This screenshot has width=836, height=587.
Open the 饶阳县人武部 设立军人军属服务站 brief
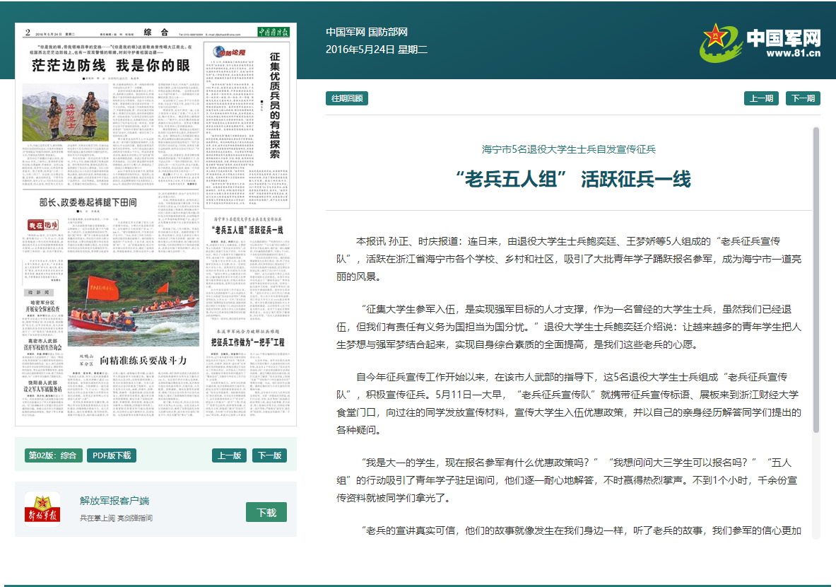click(42, 386)
